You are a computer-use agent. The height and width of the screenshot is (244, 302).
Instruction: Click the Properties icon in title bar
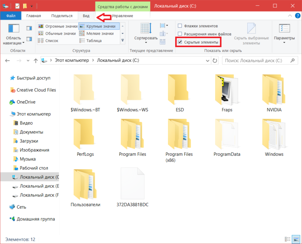17,6
